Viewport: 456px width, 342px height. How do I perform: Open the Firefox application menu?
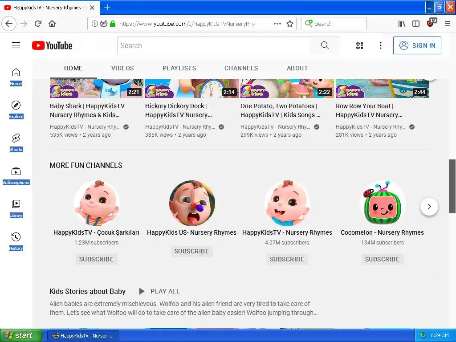448,24
